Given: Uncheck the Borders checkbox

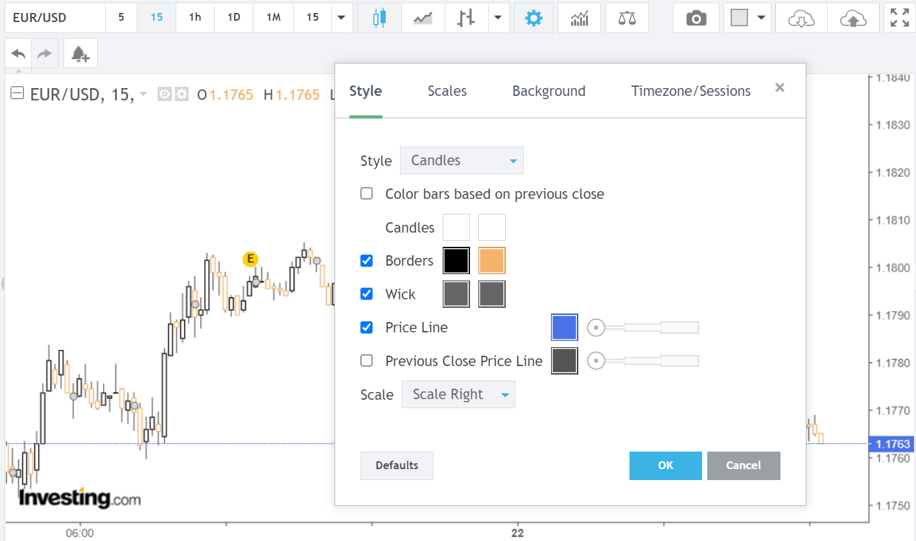Looking at the screenshot, I should (x=367, y=260).
